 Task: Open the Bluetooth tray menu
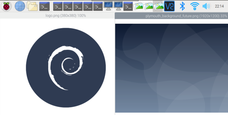point(182,6)
